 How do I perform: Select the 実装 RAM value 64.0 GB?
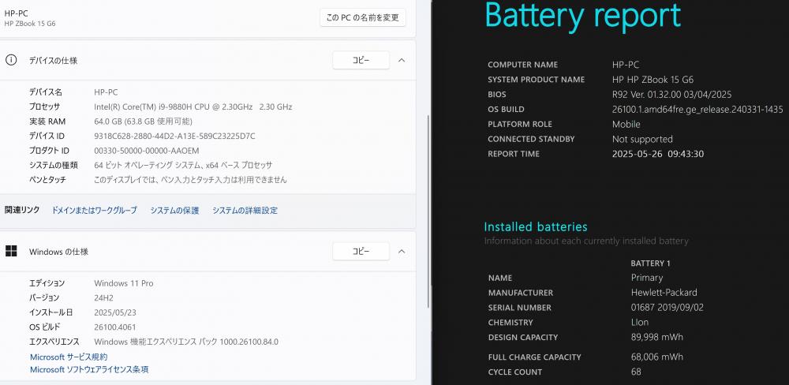point(143,121)
